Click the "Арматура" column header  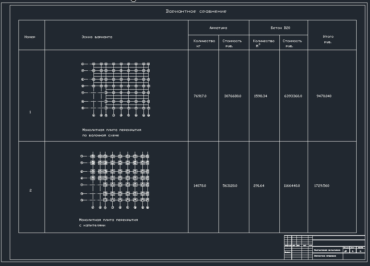pos(218,28)
